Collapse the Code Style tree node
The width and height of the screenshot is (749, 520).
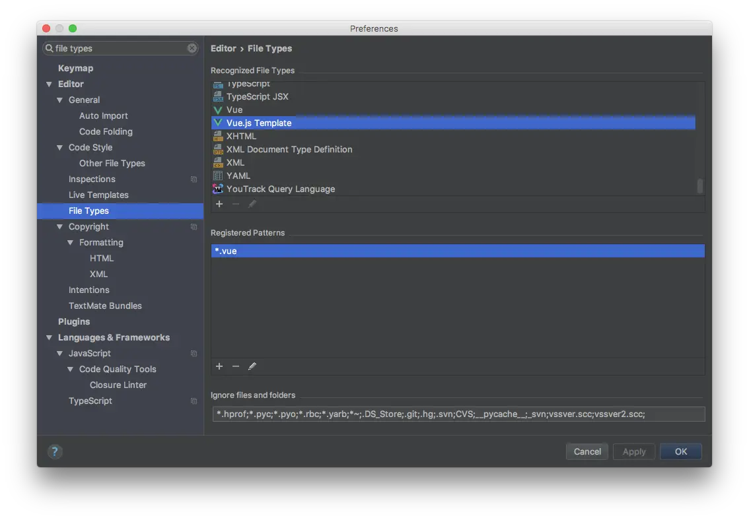click(x=59, y=148)
